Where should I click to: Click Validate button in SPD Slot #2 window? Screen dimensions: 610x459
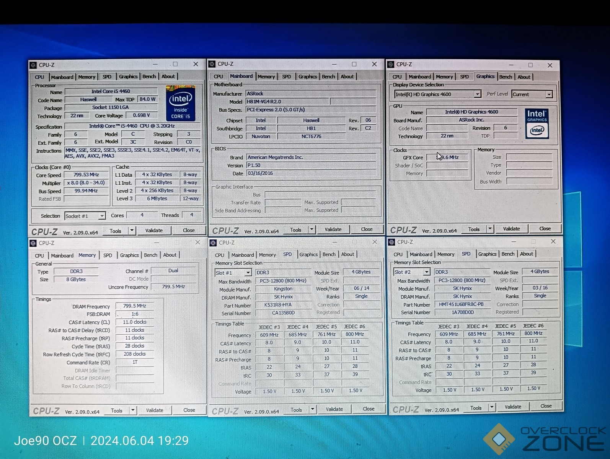(x=513, y=407)
